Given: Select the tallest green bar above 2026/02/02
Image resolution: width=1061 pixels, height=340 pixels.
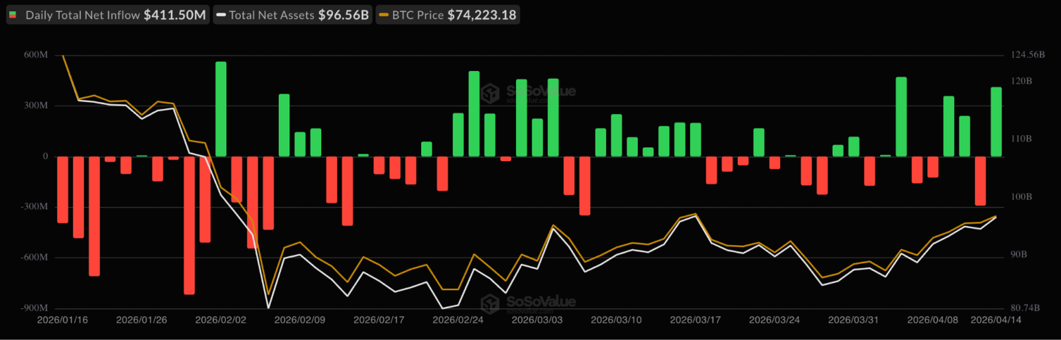Looking at the screenshot, I should point(221,109).
